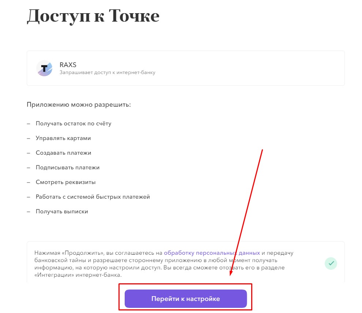Select «Получать остаток по счёту» permission
This screenshot has height=313, width=362.
tap(73, 124)
